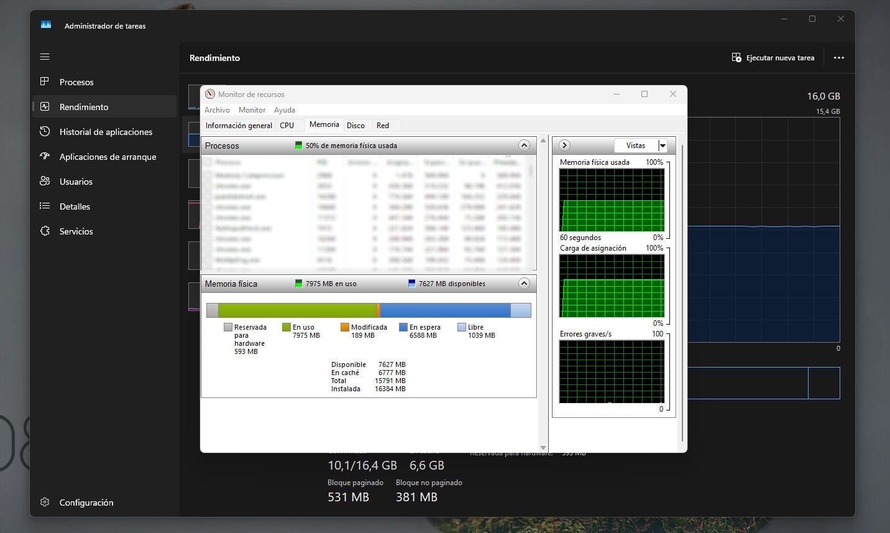Image resolution: width=890 pixels, height=533 pixels.
Task: Open Task Manager's more options (...) control
Action: click(x=838, y=57)
